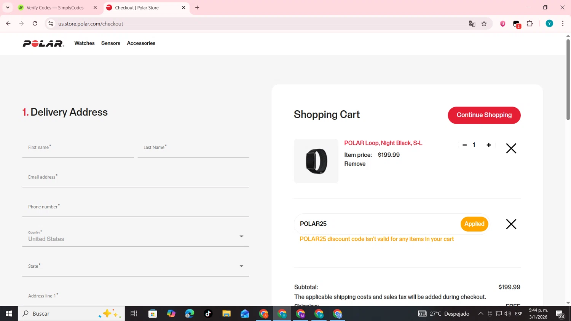This screenshot has width=571, height=321.
Task: Focus the Email address field
Action: [136, 178]
